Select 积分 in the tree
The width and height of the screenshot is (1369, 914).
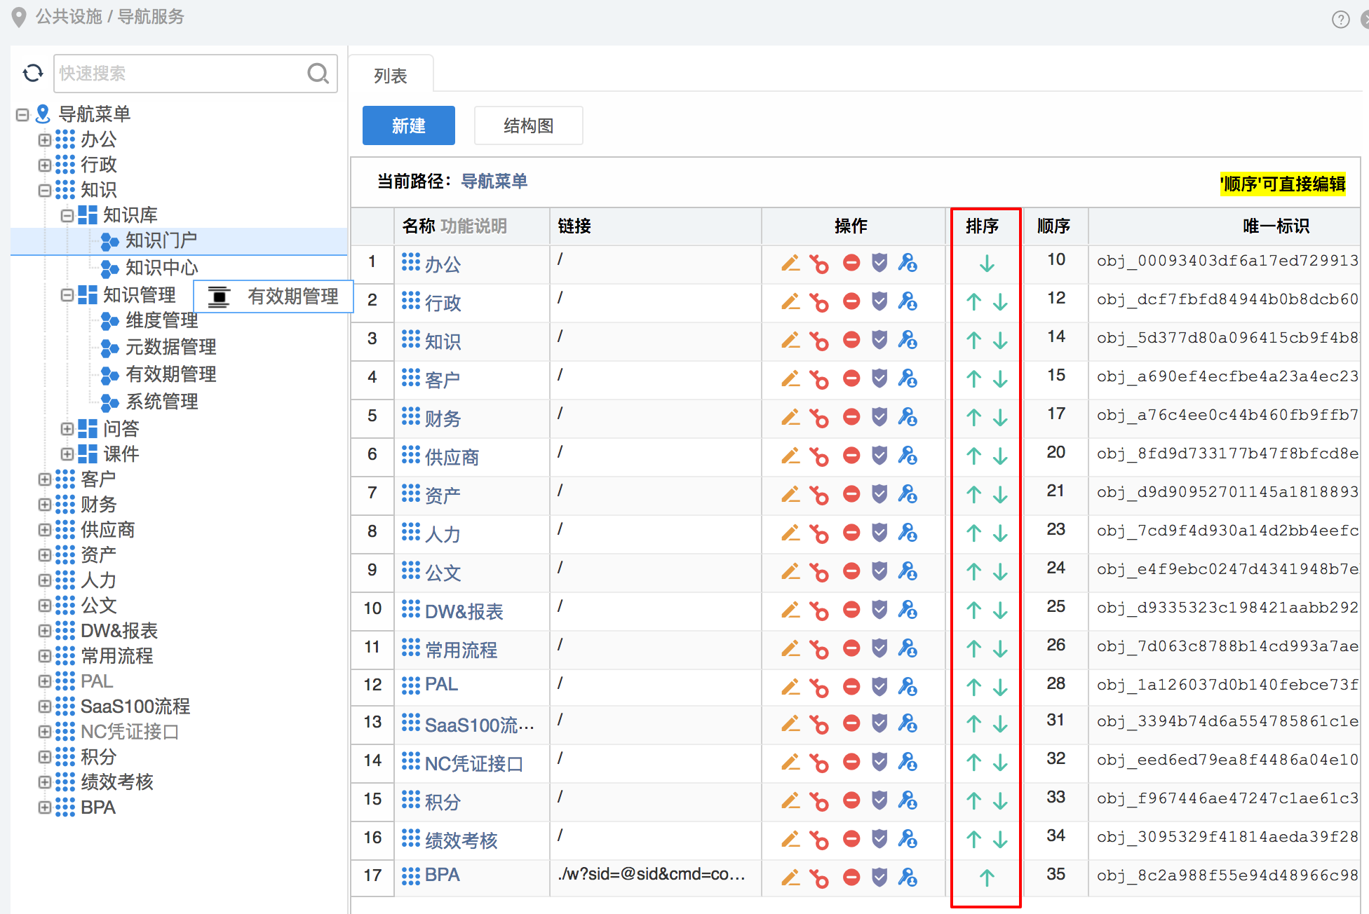pos(98,756)
